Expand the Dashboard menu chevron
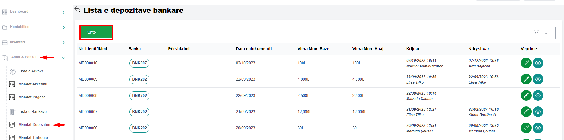Image resolution: width=564 pixels, height=140 pixels. [x=64, y=12]
